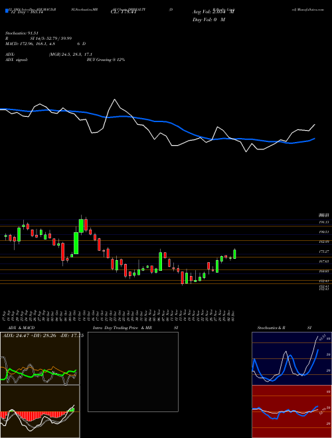
Task: Click the MACD histogram chart
Action: click(40, 411)
